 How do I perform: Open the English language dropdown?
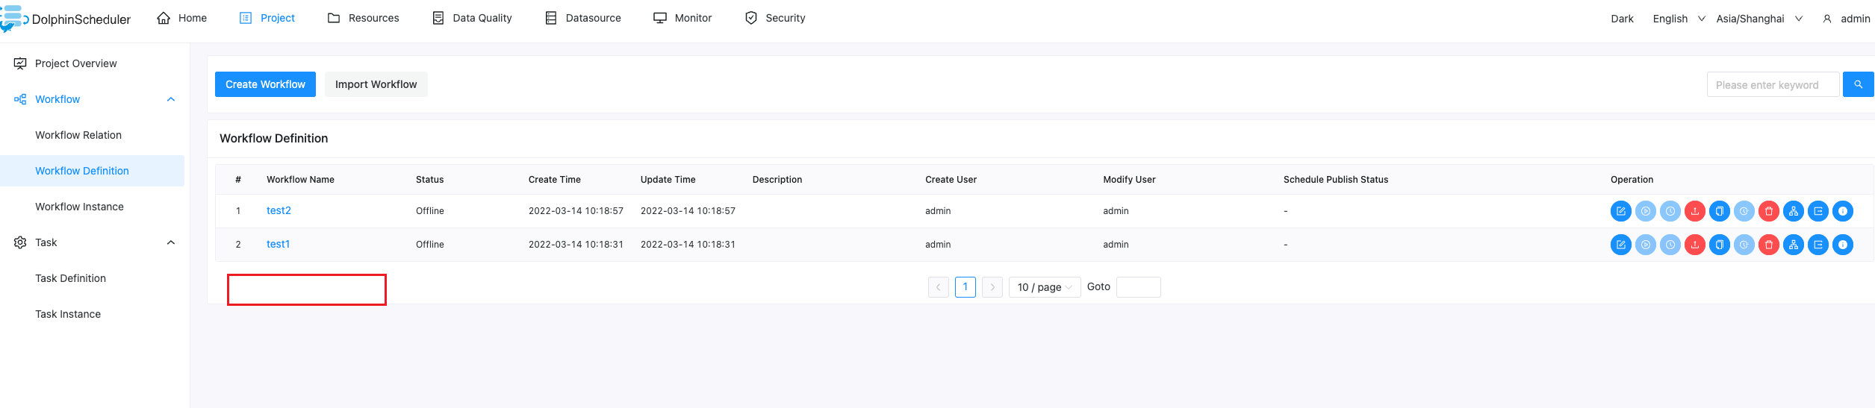click(x=1679, y=19)
